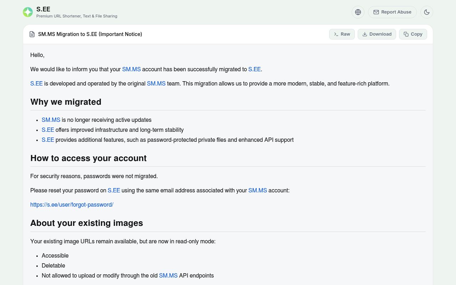Open S.EE link after 'reset your password on'
The width and height of the screenshot is (456, 285).
[114, 191]
